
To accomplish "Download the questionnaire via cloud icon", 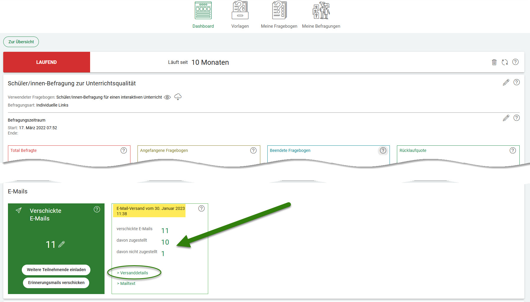I will 178,97.
